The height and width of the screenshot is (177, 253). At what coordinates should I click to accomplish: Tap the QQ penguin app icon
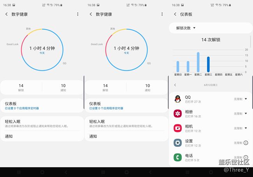(177, 99)
